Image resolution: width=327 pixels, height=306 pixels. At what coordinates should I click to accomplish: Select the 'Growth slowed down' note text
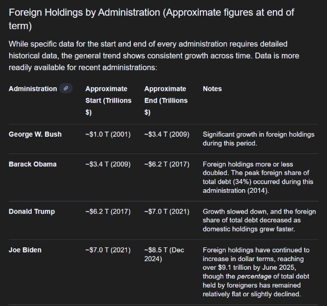pos(259,221)
